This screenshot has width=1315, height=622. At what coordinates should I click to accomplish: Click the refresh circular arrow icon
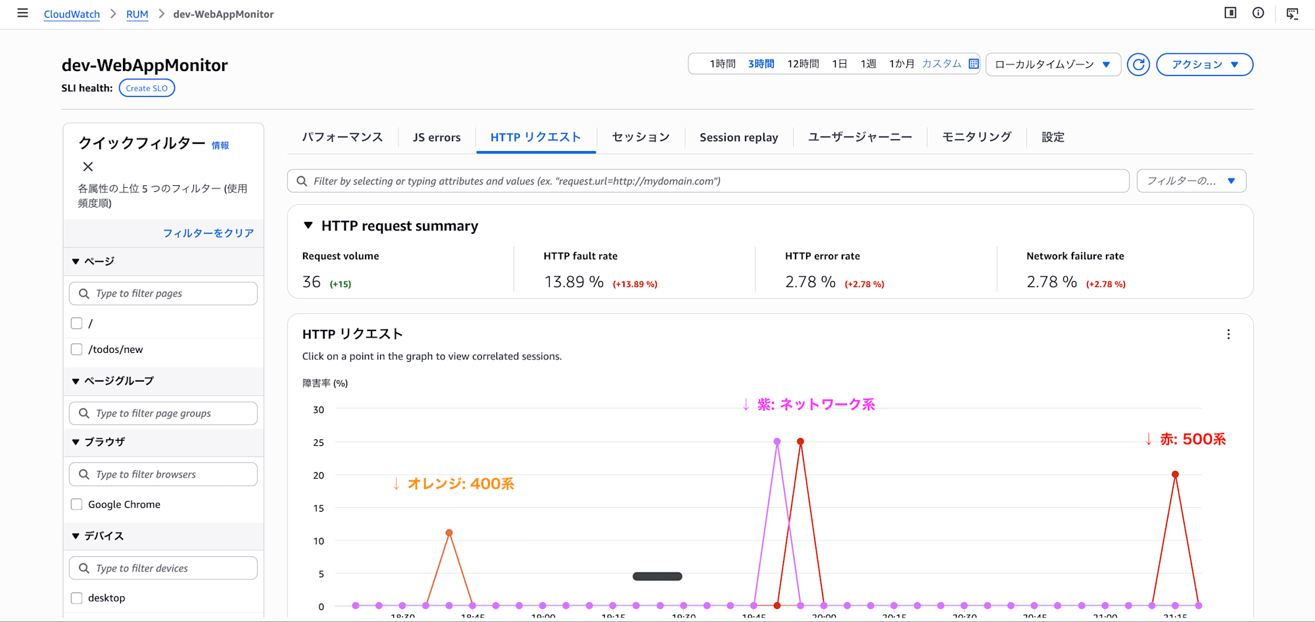click(1138, 64)
